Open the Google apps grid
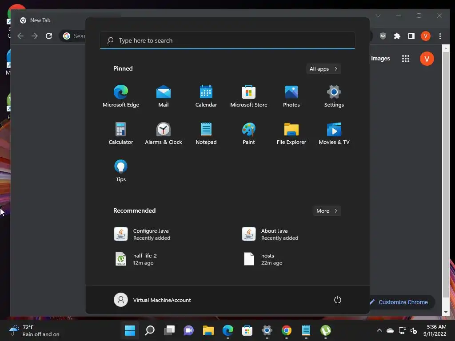 click(x=406, y=59)
